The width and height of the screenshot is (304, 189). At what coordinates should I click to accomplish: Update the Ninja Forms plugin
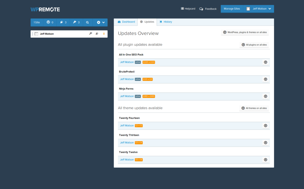[x=266, y=96]
